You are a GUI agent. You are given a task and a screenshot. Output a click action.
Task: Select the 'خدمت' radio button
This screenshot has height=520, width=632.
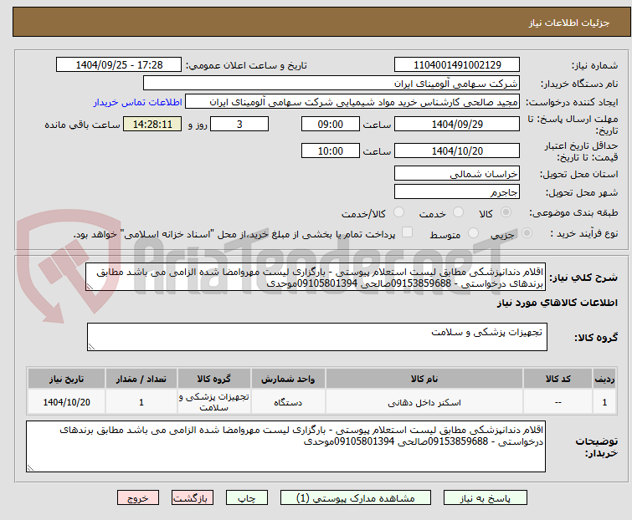(458, 212)
